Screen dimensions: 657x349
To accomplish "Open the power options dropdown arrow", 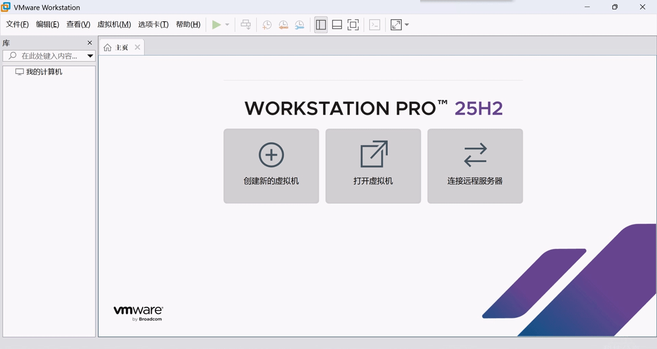I will point(227,25).
